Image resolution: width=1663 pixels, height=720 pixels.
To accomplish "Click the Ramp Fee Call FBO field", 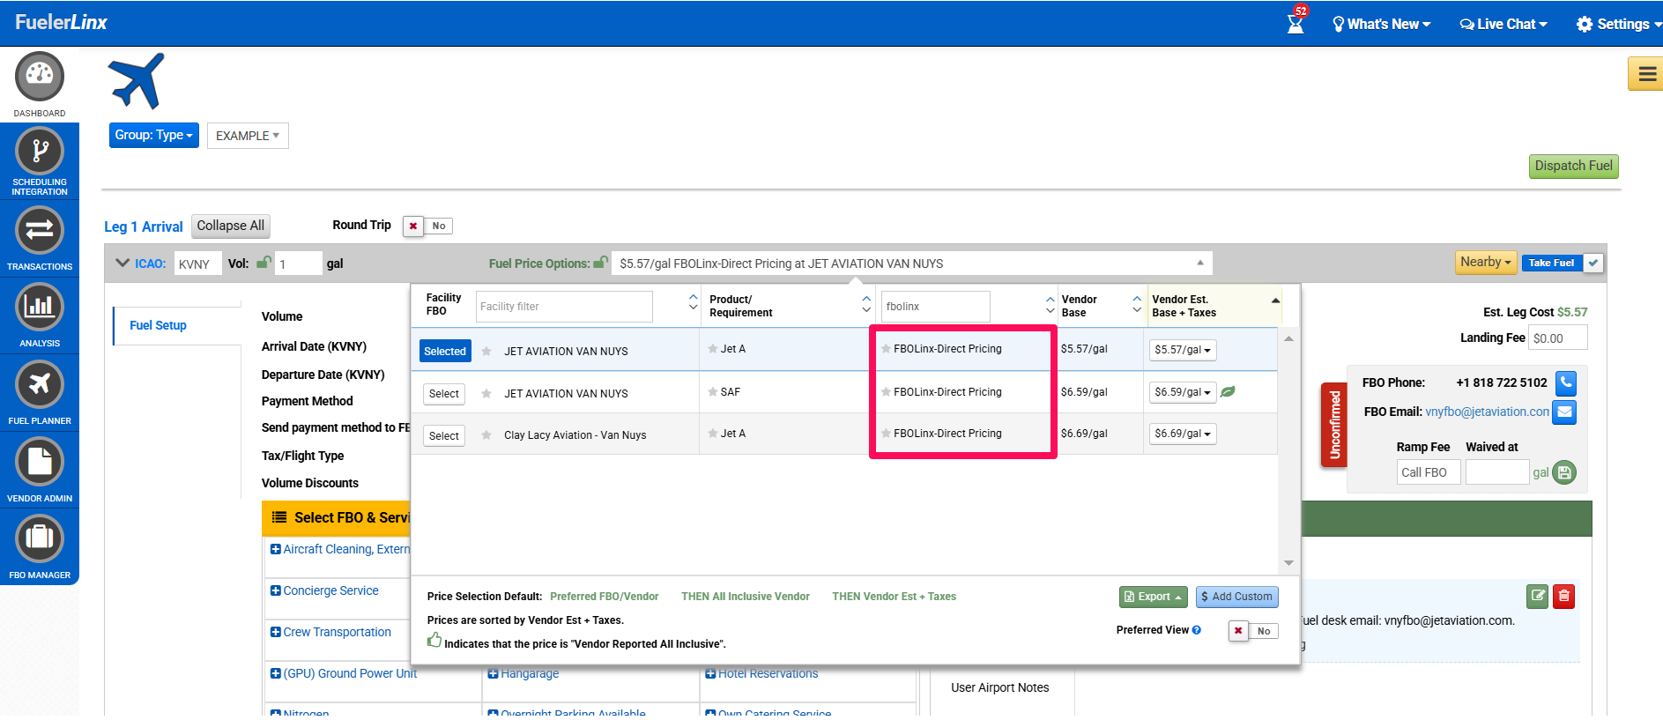I will (1428, 472).
